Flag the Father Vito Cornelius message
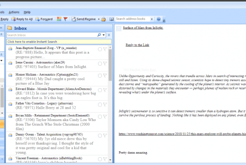The image size is (246, 165). (x=105, y=104)
